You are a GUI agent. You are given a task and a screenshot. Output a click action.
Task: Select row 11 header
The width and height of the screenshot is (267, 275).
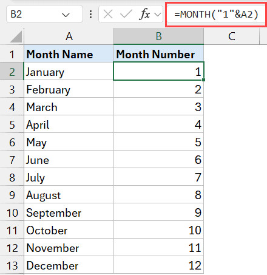(x=12, y=229)
